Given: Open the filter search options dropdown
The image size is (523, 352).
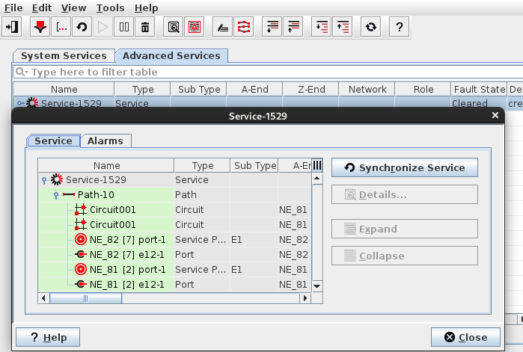Looking at the screenshot, I should click(x=22, y=72).
